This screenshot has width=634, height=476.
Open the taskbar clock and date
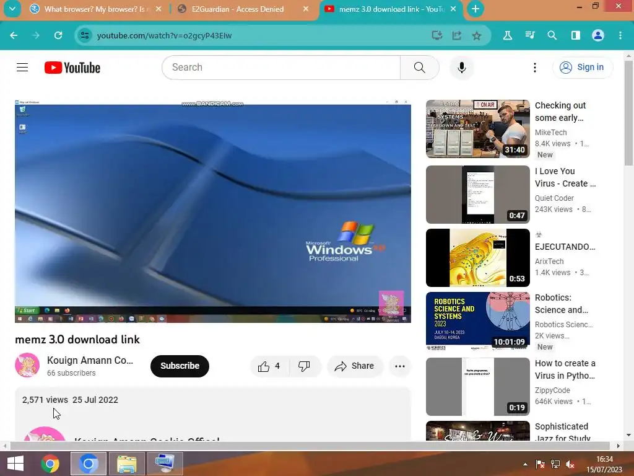click(x=604, y=464)
